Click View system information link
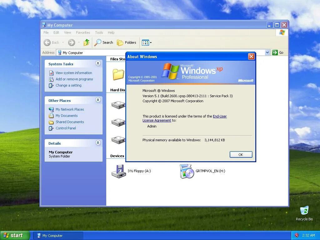The image size is (320, 240). click(74, 73)
